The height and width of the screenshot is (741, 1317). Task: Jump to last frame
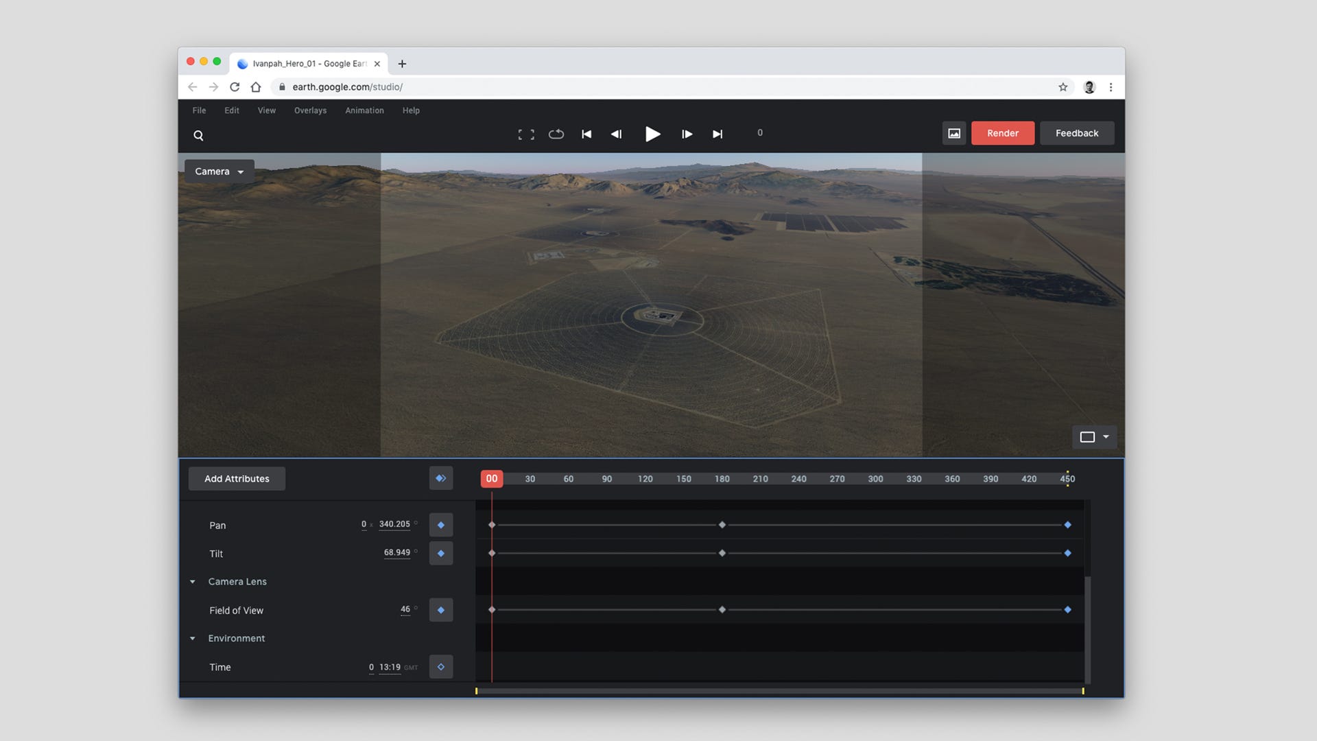(717, 134)
